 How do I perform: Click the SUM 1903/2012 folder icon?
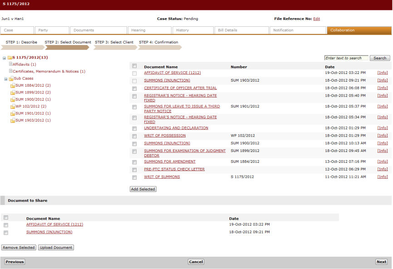[x=13, y=121]
